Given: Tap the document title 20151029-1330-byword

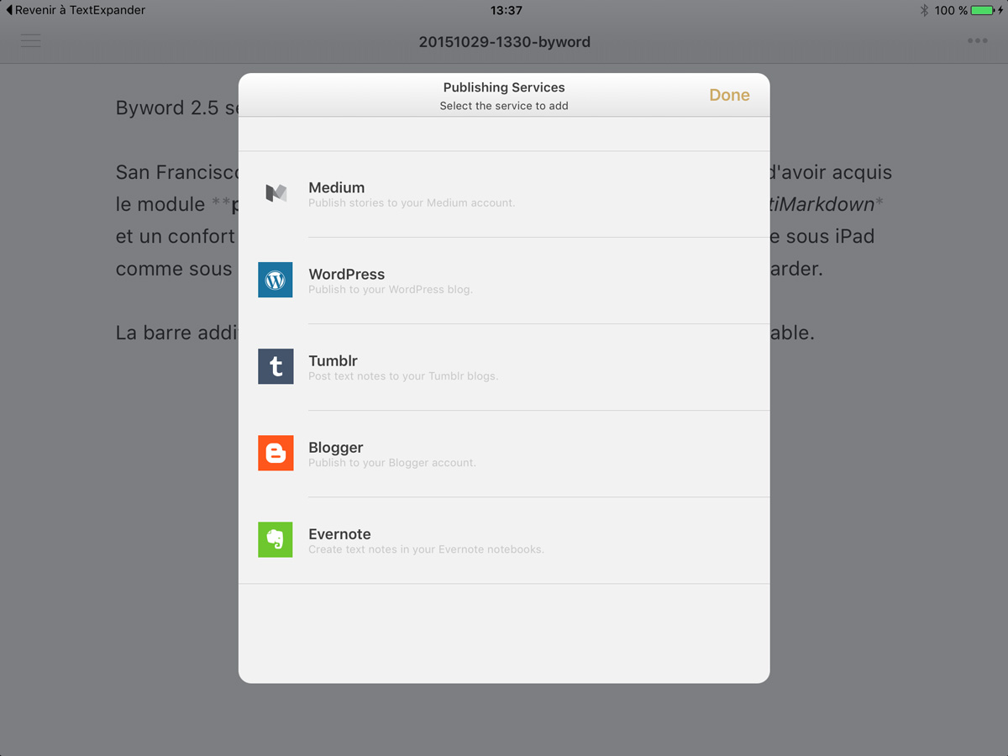Looking at the screenshot, I should coord(504,42).
